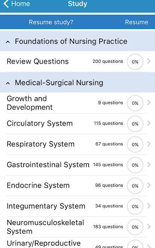Tap the Integumentary System right chevron
The image size is (155, 248).
(149, 206)
